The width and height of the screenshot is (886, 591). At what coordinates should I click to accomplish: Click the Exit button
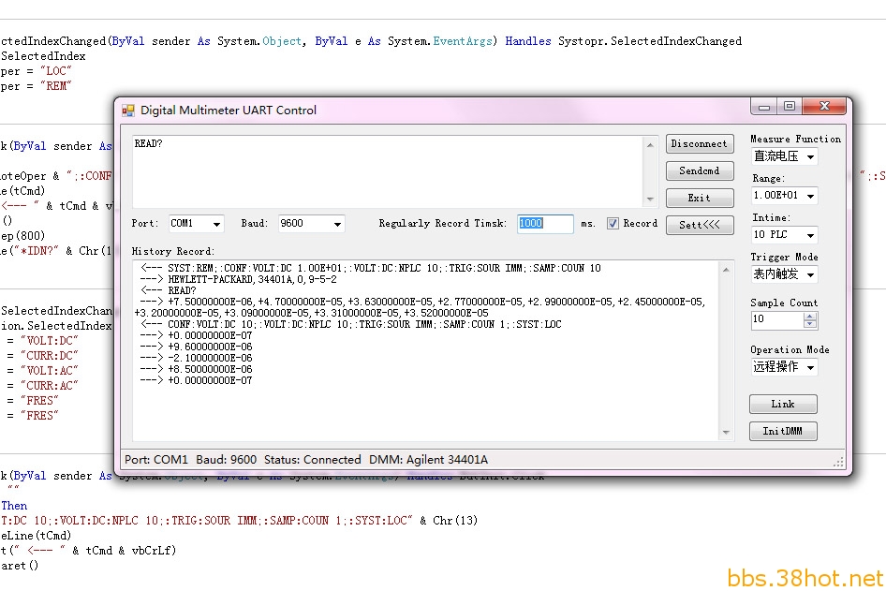[x=700, y=198]
